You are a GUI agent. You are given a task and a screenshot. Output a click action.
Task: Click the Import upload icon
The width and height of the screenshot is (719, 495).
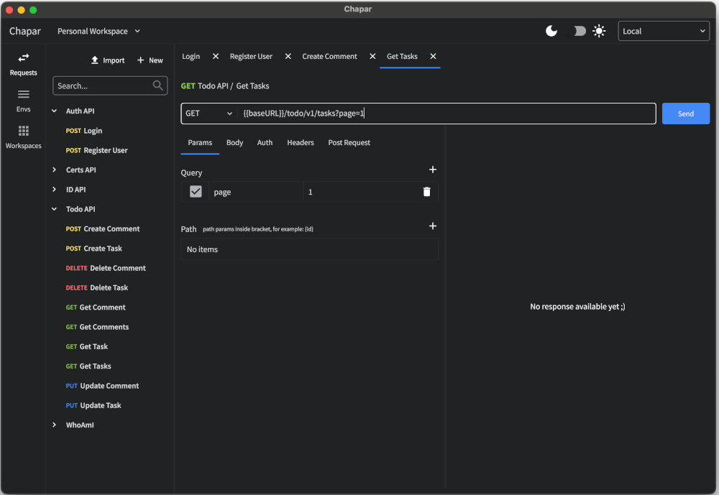(94, 60)
